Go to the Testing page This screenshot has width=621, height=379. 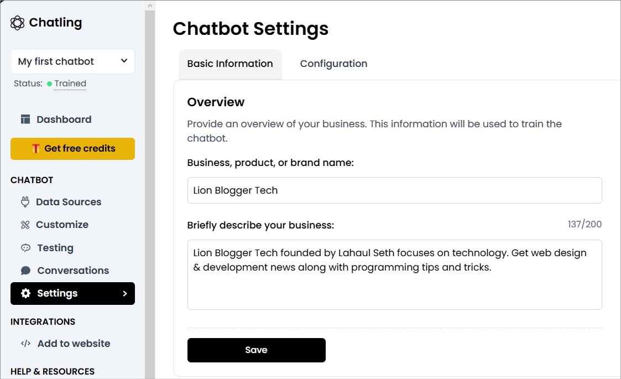[x=55, y=248]
